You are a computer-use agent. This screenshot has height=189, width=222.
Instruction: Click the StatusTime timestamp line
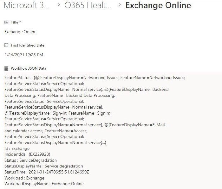point(47,172)
